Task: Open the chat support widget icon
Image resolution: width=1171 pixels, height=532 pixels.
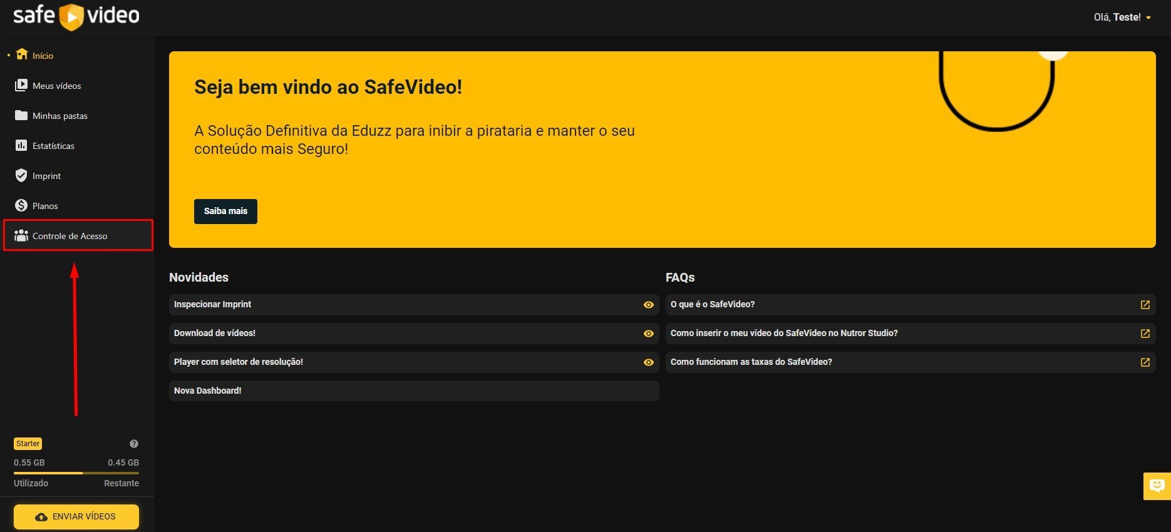Action: [1157, 486]
